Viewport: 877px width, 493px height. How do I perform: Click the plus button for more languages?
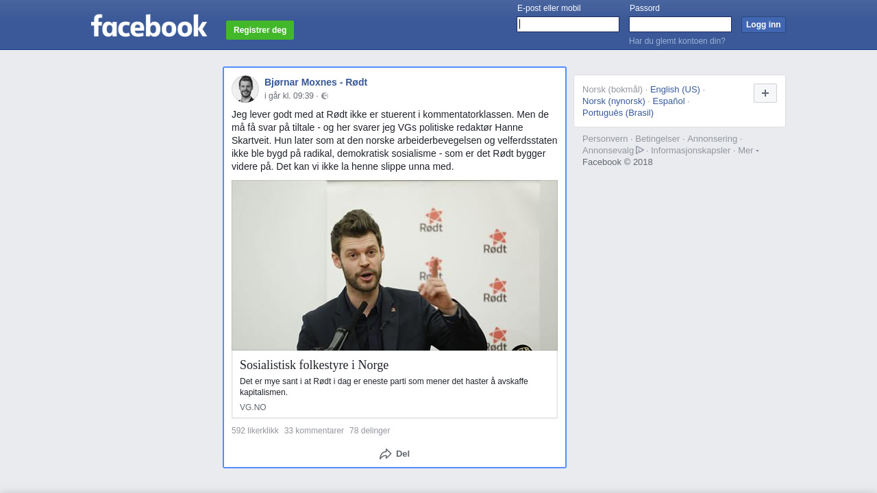pos(765,93)
